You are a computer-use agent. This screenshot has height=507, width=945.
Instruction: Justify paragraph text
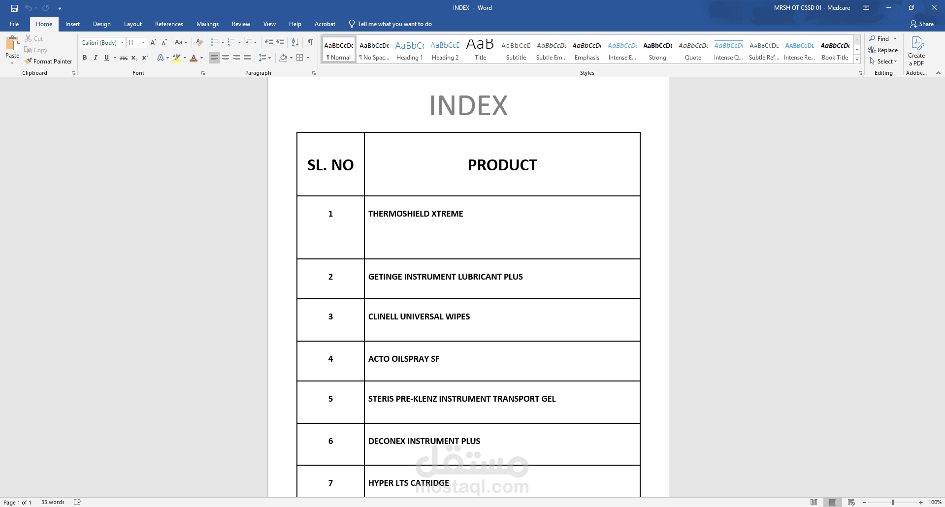pyautogui.click(x=247, y=58)
